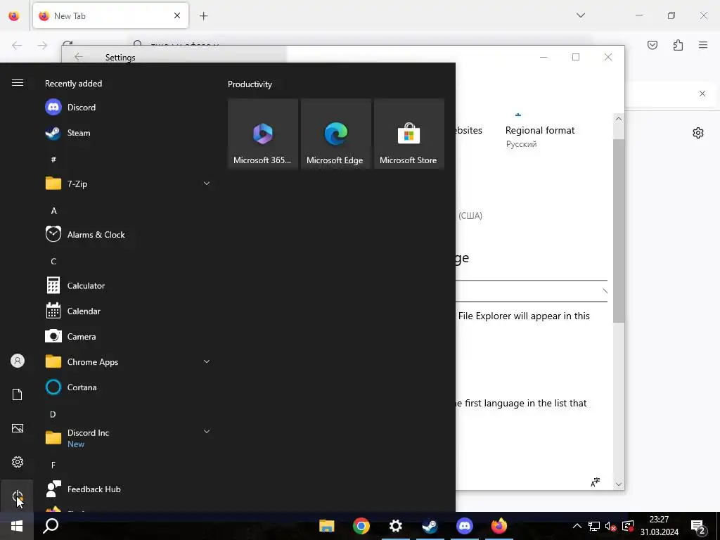Click the Windows Start button
720x540 pixels.
click(x=17, y=526)
